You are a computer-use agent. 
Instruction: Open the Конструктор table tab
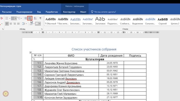(x=69, y=12)
